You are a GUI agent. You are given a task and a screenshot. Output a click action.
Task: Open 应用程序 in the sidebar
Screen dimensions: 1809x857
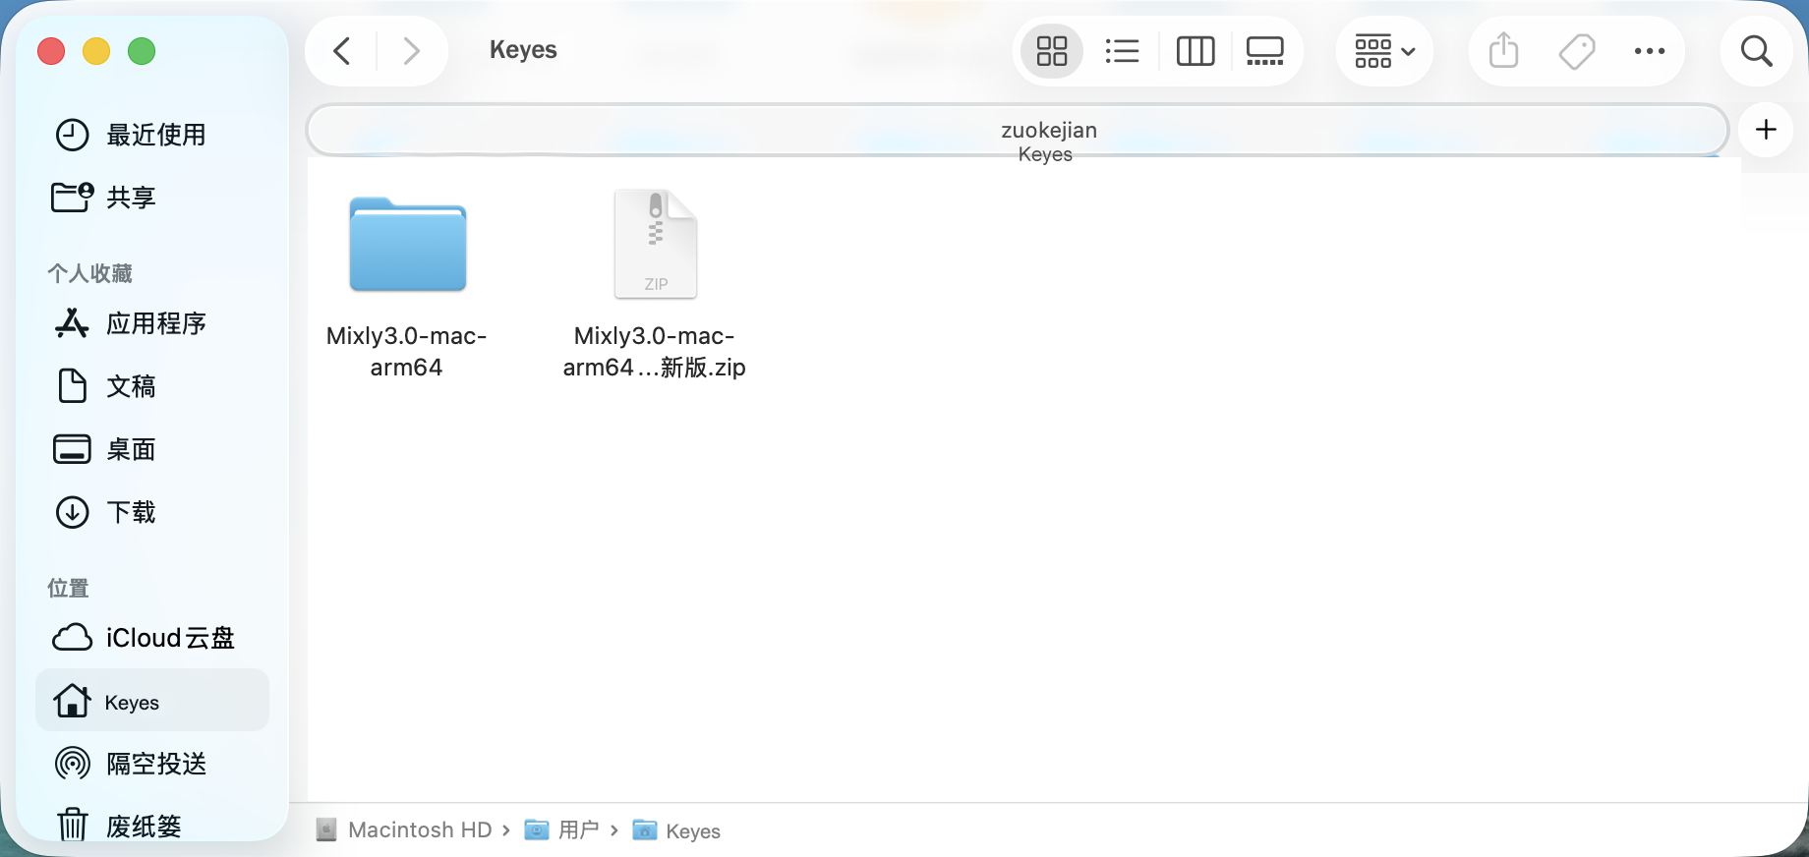pyautogui.click(x=152, y=323)
